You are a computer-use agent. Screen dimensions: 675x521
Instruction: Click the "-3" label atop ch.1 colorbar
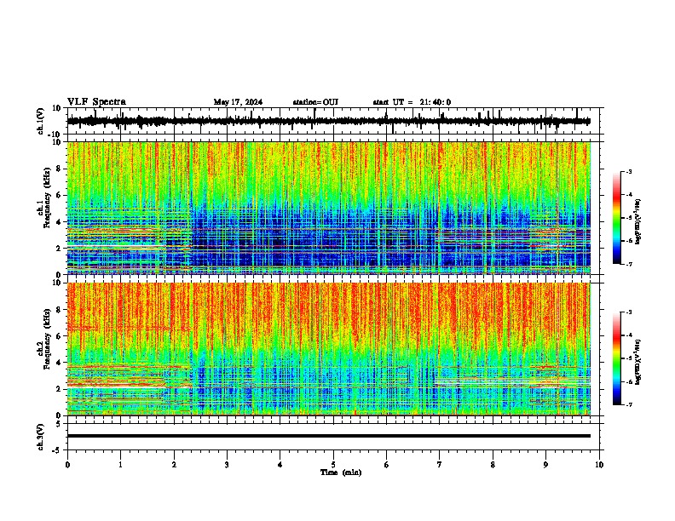[x=628, y=172]
